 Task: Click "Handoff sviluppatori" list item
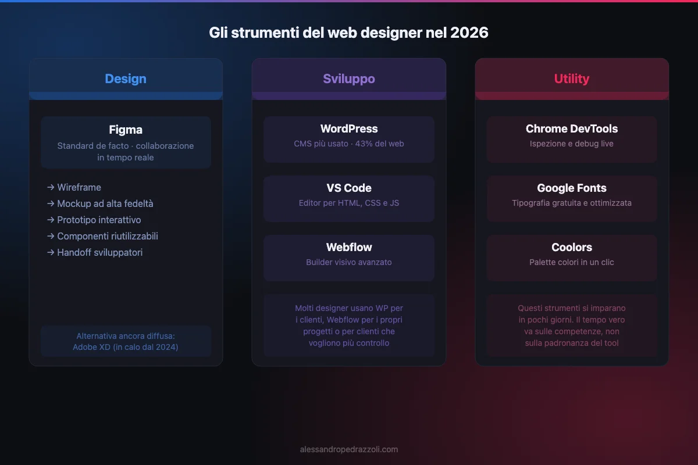tap(95, 252)
